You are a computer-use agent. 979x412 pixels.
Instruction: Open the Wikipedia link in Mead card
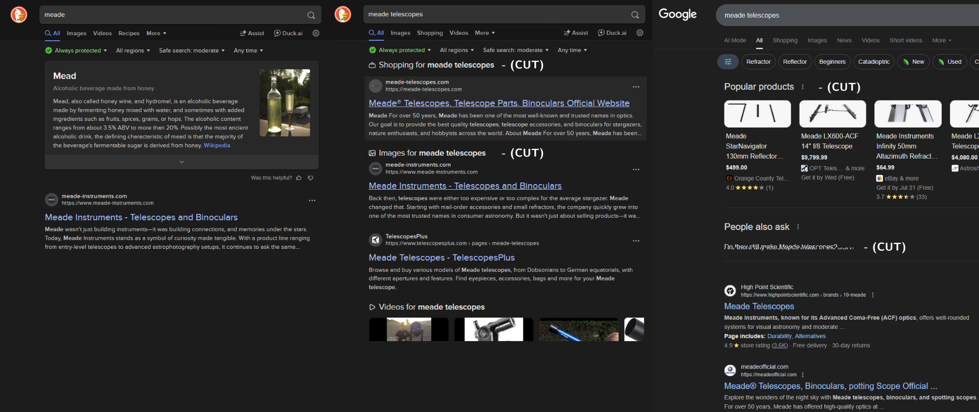217,145
